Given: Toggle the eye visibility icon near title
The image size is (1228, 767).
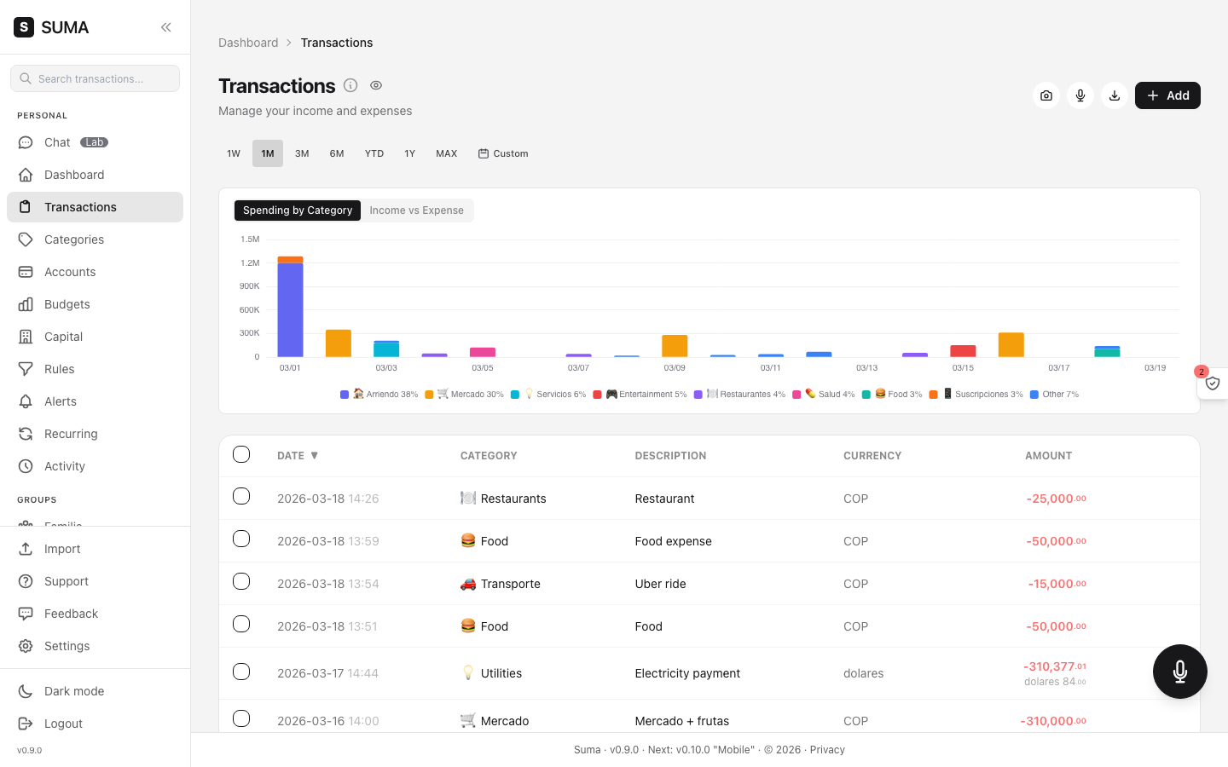Looking at the screenshot, I should click(x=376, y=85).
